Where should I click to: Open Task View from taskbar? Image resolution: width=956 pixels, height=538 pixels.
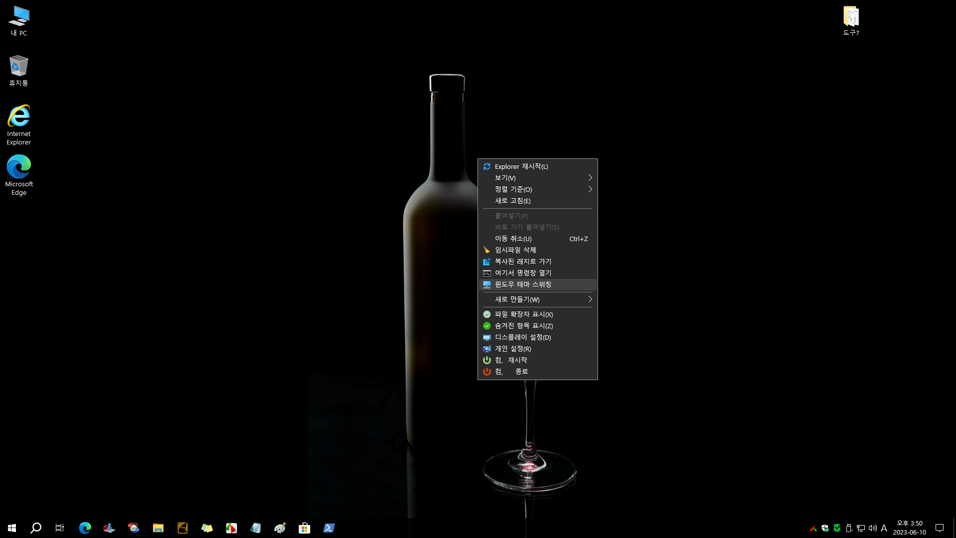point(60,528)
